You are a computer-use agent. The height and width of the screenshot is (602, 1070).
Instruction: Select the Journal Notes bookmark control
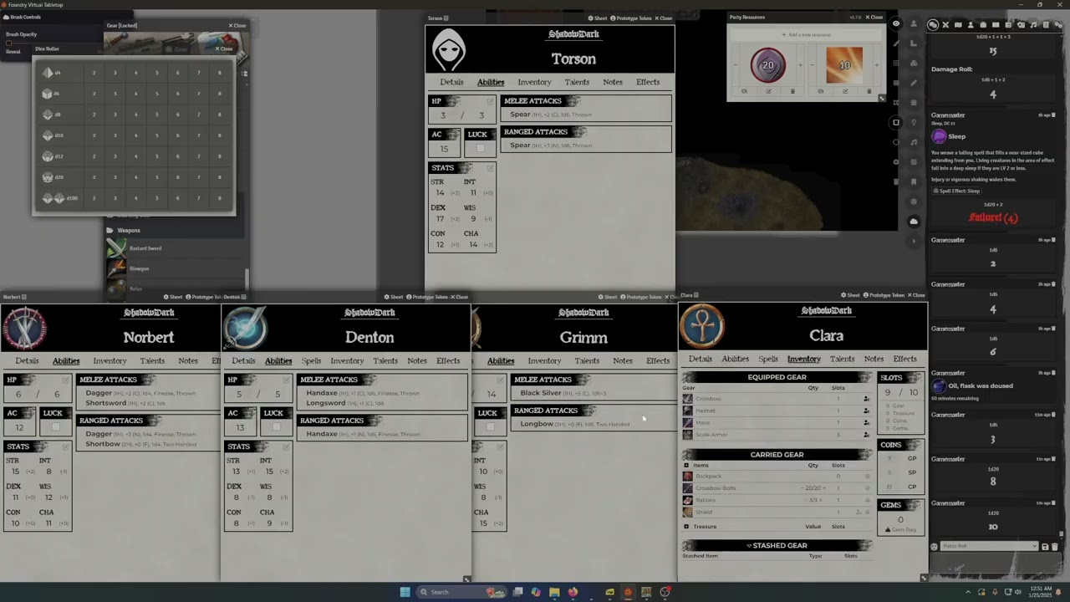click(x=914, y=182)
